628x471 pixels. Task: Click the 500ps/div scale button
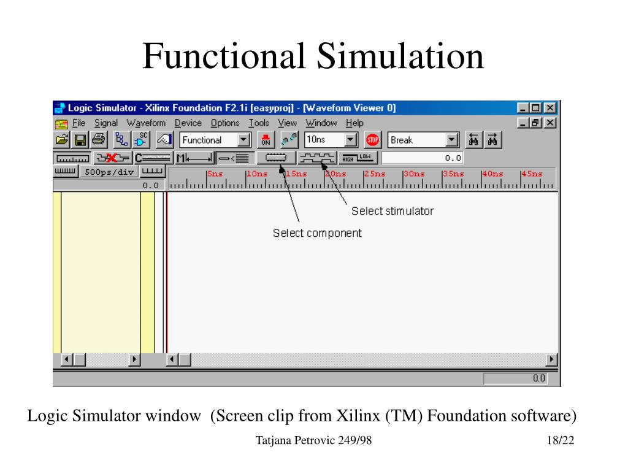pos(109,172)
